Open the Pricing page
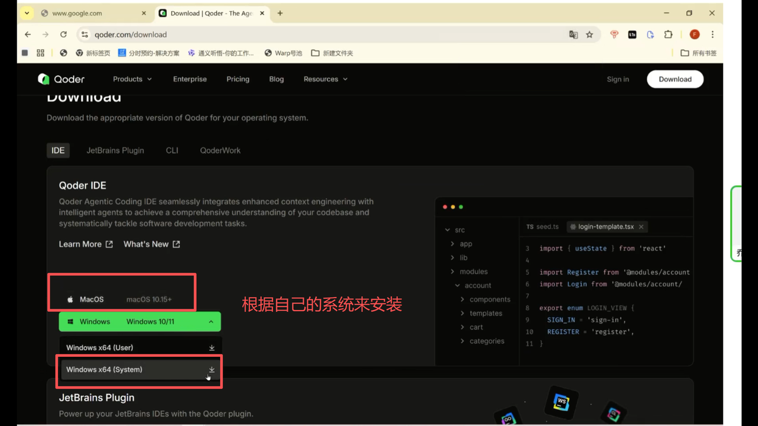 (238, 79)
